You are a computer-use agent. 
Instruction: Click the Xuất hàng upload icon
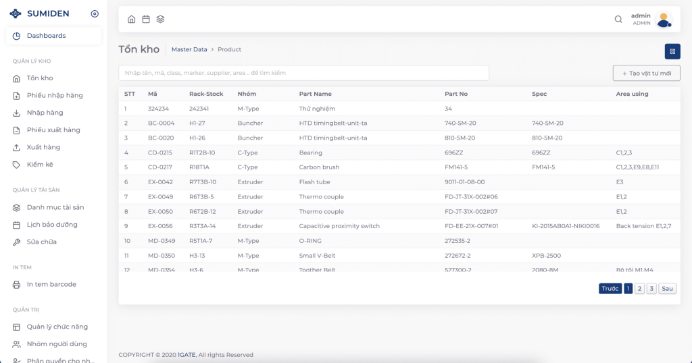pos(16,148)
